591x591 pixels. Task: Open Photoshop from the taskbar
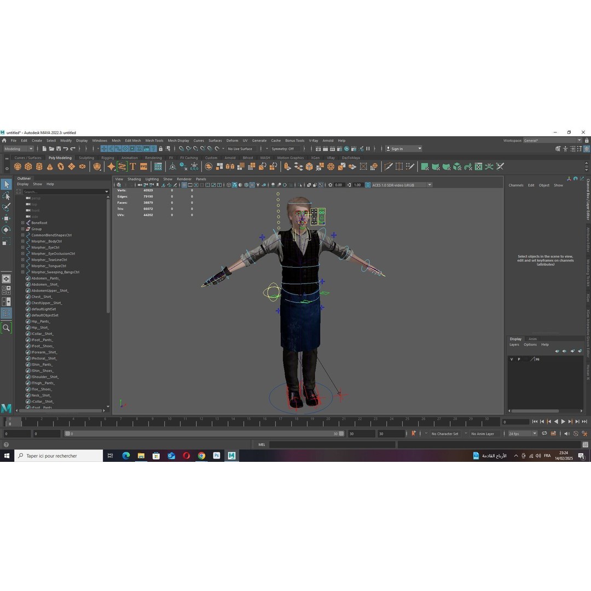[x=216, y=456]
